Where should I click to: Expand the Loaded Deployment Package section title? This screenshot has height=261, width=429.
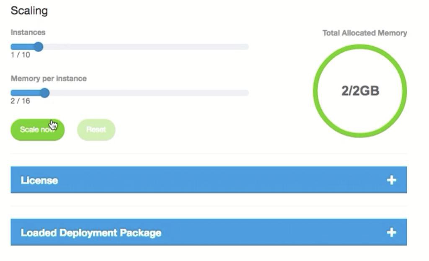[91, 233]
